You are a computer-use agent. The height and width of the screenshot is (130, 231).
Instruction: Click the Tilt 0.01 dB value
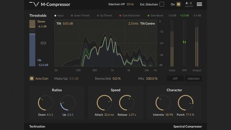(68, 23)
